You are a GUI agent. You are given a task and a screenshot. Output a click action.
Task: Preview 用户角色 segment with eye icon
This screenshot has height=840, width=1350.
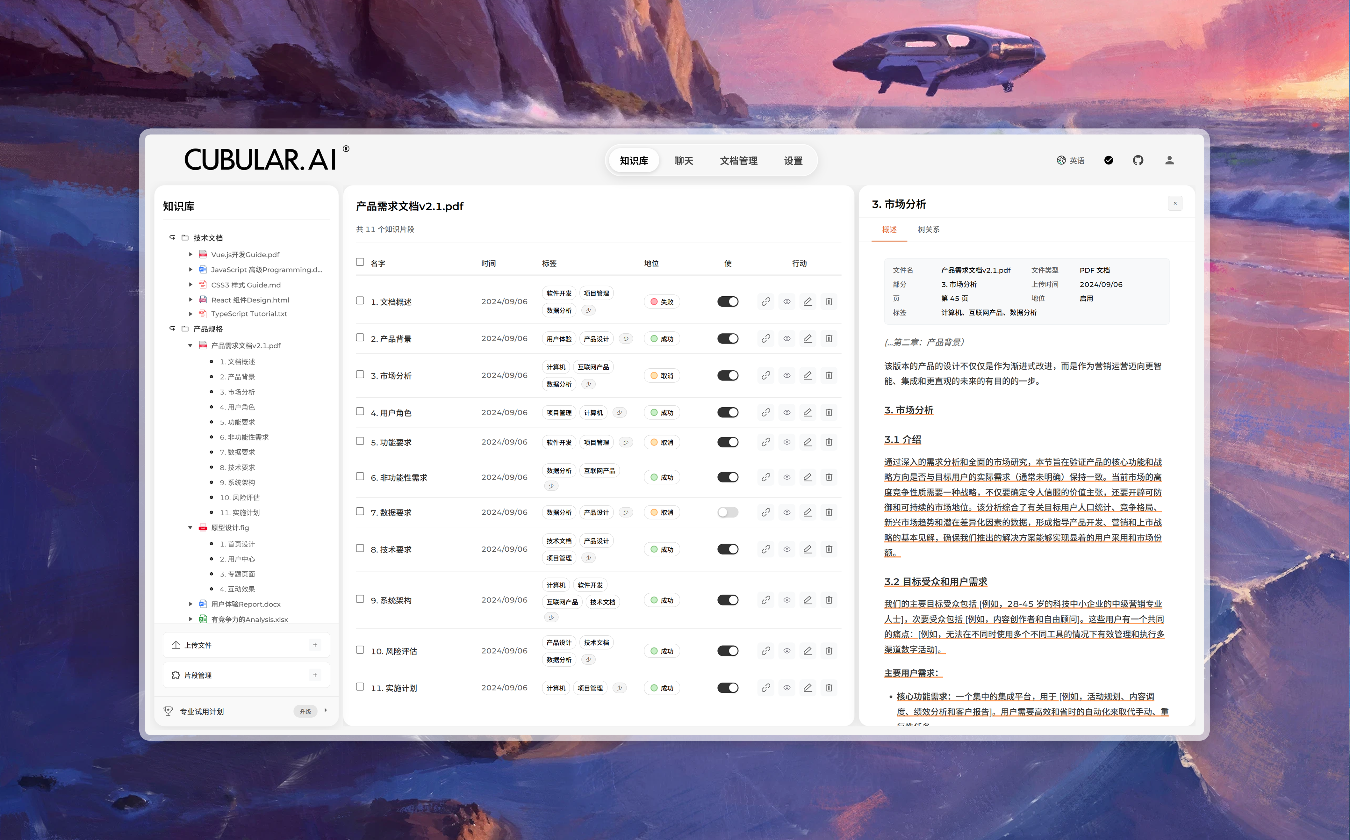click(x=786, y=412)
